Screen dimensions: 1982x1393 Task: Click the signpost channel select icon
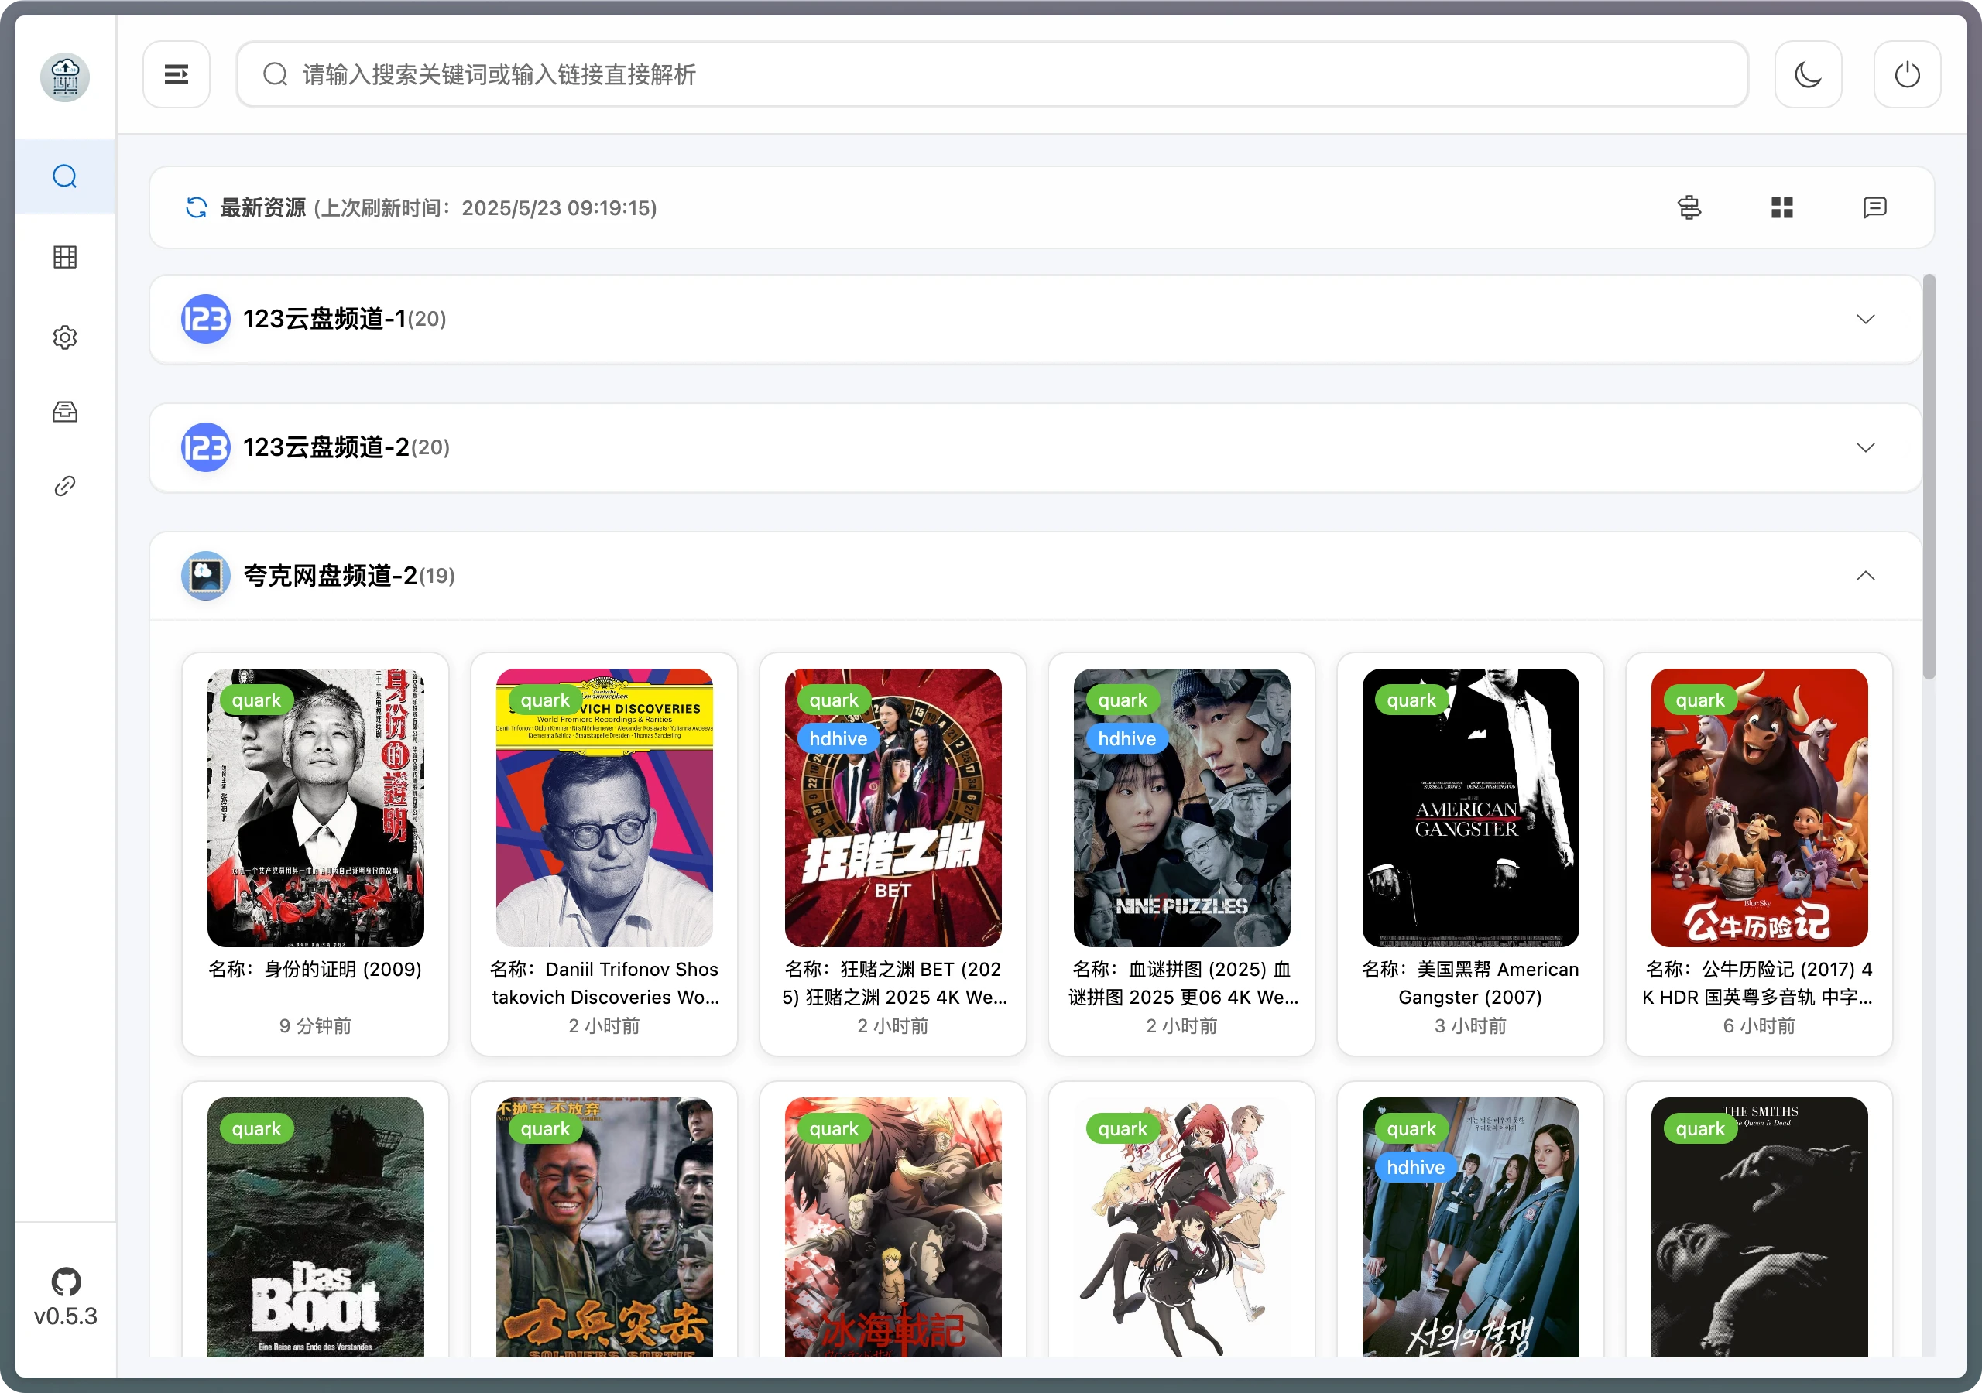1689,207
